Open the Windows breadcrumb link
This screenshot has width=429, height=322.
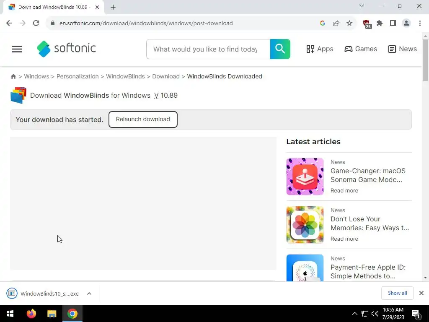(x=37, y=76)
